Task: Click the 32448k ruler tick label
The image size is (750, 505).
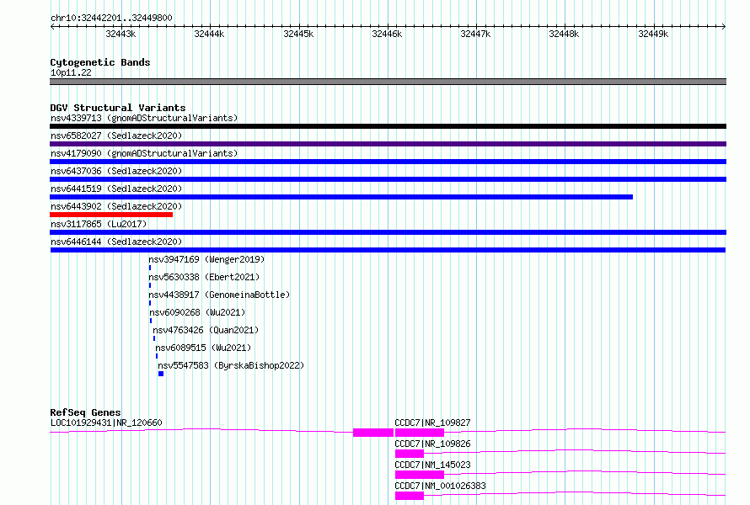Action: pos(564,34)
